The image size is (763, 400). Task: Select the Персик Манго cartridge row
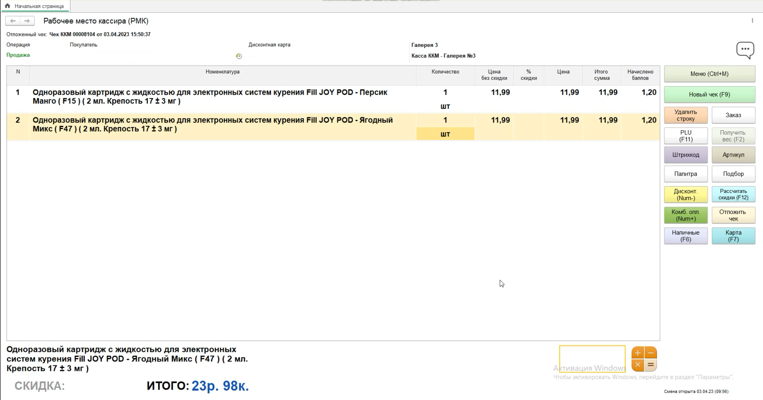pyautogui.click(x=211, y=97)
